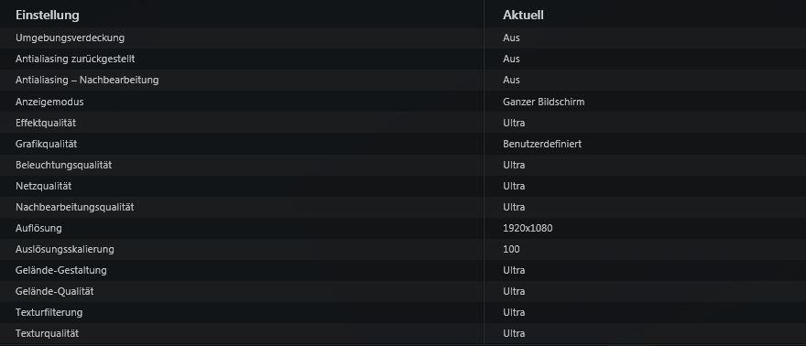Click the Ganzer Bildschirm value

click(544, 102)
